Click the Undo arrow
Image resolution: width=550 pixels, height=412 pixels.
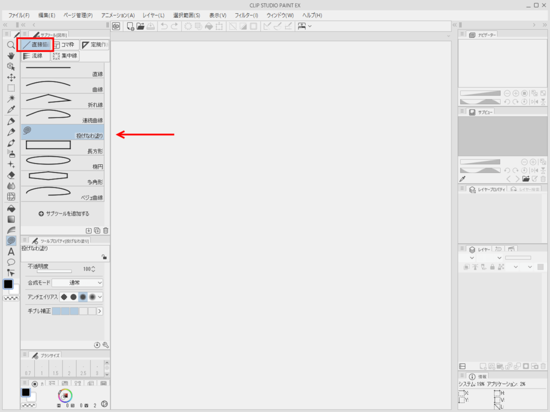(x=164, y=26)
